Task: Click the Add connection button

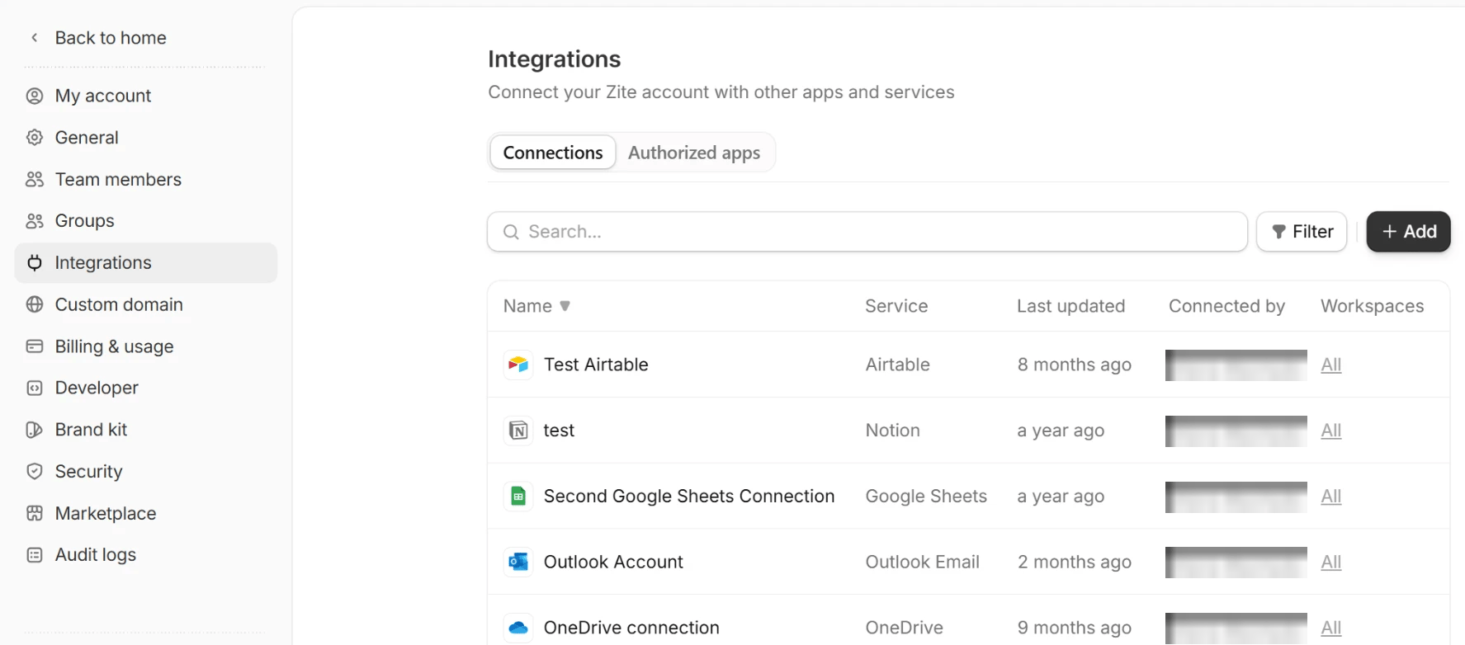Action: 1408,232
